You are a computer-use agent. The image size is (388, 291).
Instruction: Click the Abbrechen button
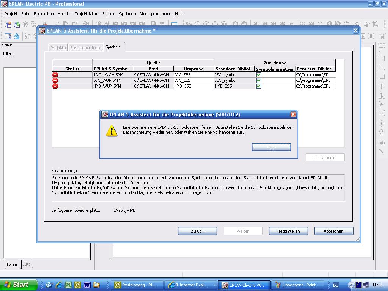[334, 231]
